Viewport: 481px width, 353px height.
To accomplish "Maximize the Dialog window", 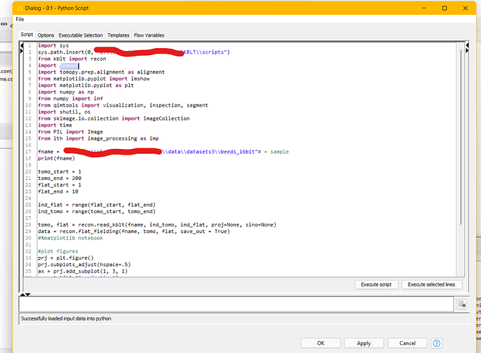I will point(444,8).
